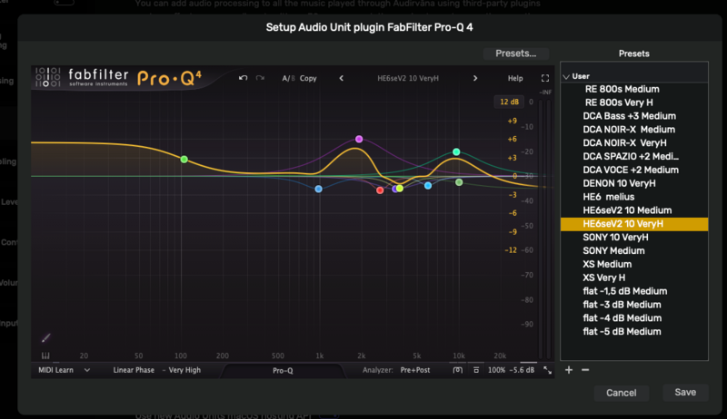Open the 100% output scale control
The image size is (727, 419).
click(x=496, y=370)
